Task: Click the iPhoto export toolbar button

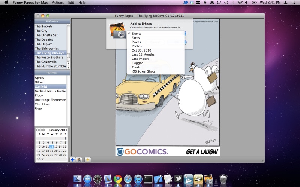Action: [79, 160]
